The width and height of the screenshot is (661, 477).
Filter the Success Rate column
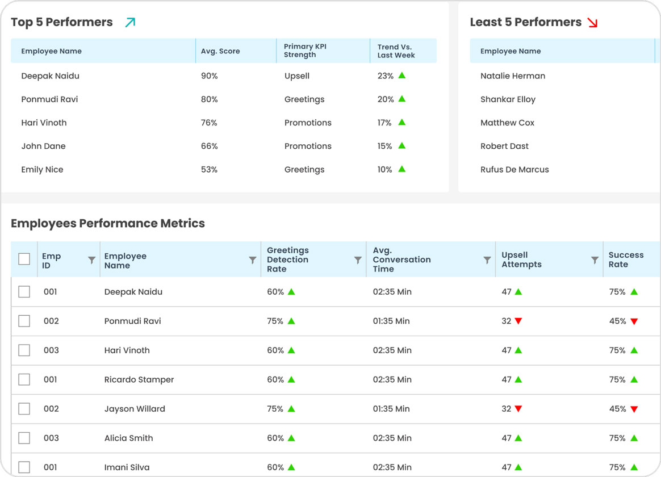(658, 259)
